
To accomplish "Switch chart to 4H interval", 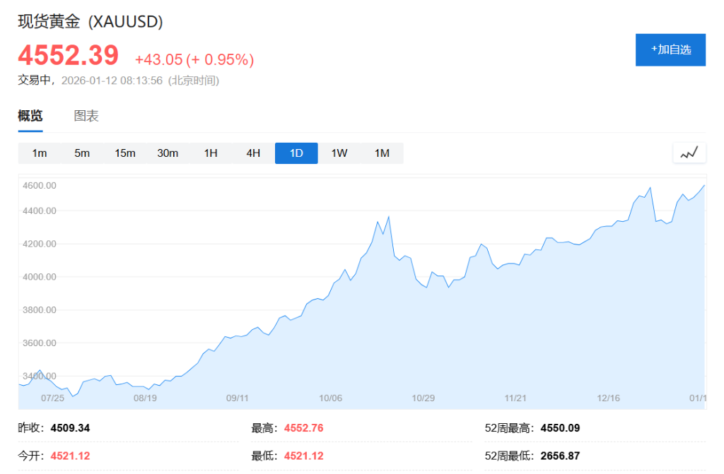I will point(253,153).
